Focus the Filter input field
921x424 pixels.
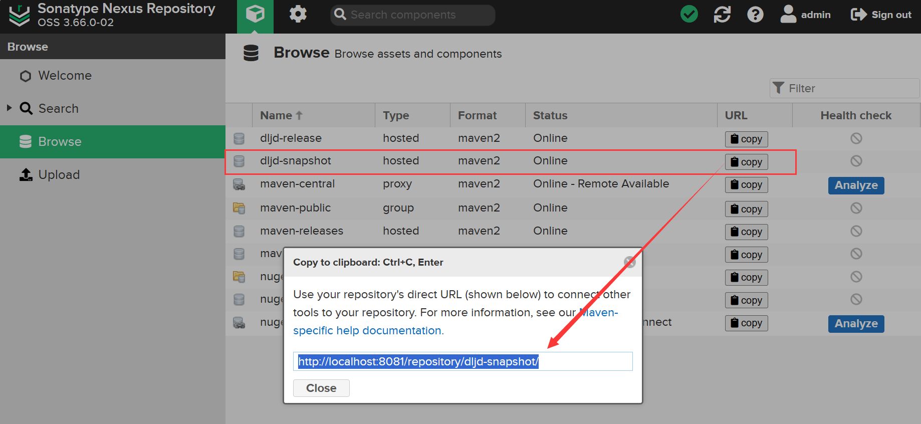click(x=845, y=88)
